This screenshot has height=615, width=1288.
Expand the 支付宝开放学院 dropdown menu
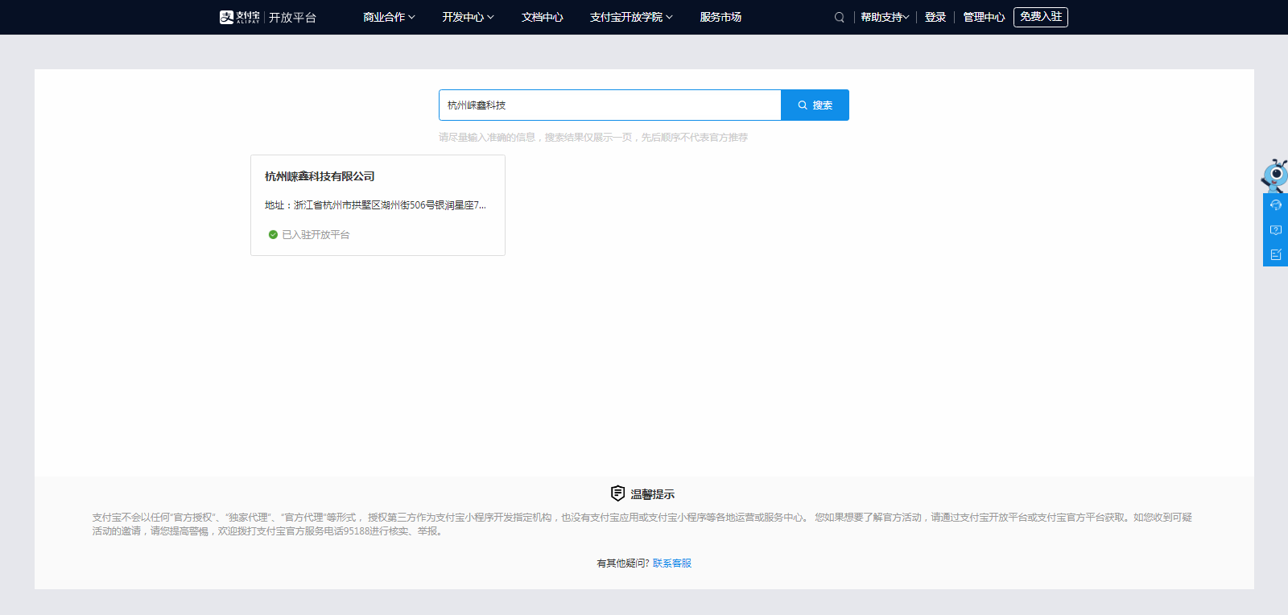[x=631, y=17]
